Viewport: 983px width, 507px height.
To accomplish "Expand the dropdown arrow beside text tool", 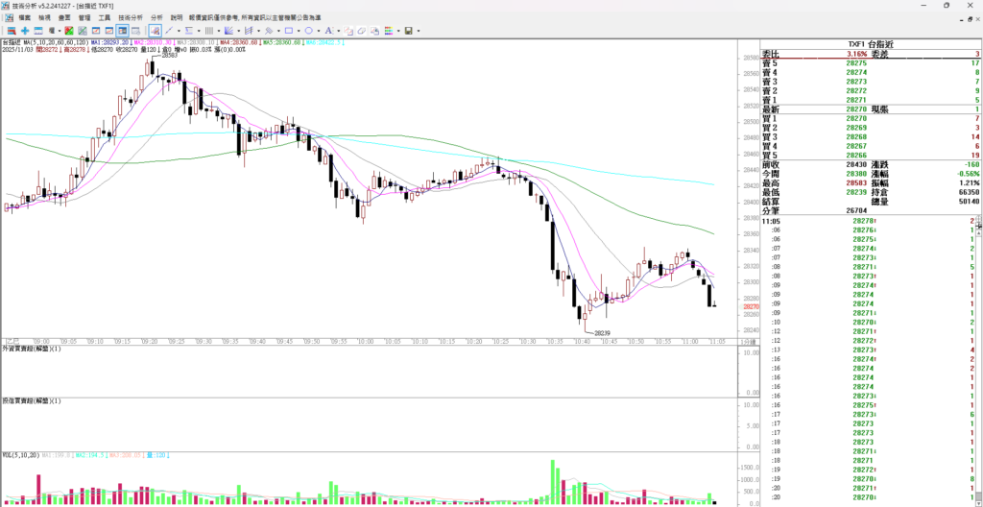I will pos(339,31).
